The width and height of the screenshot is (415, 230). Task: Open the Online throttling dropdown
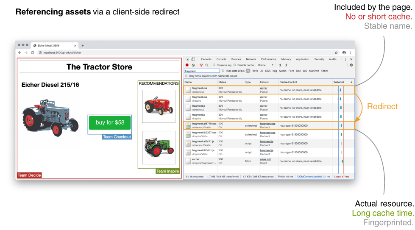[x=265, y=65]
